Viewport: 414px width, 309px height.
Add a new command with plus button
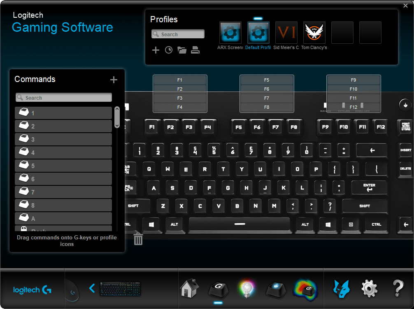pos(114,80)
